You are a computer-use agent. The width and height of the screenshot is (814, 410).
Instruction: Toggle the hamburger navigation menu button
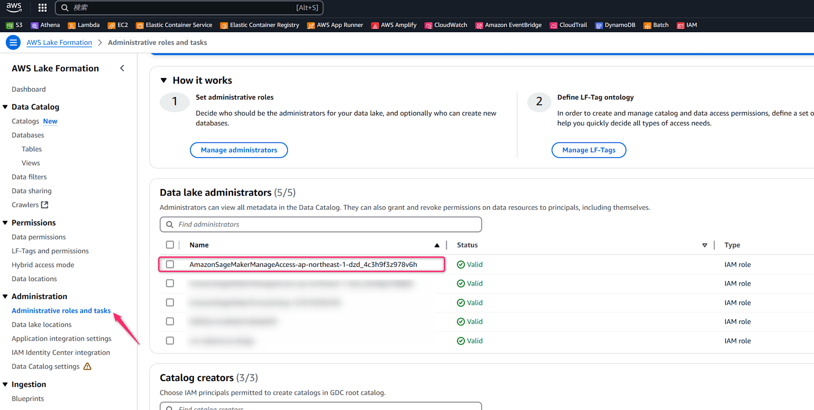coord(13,42)
